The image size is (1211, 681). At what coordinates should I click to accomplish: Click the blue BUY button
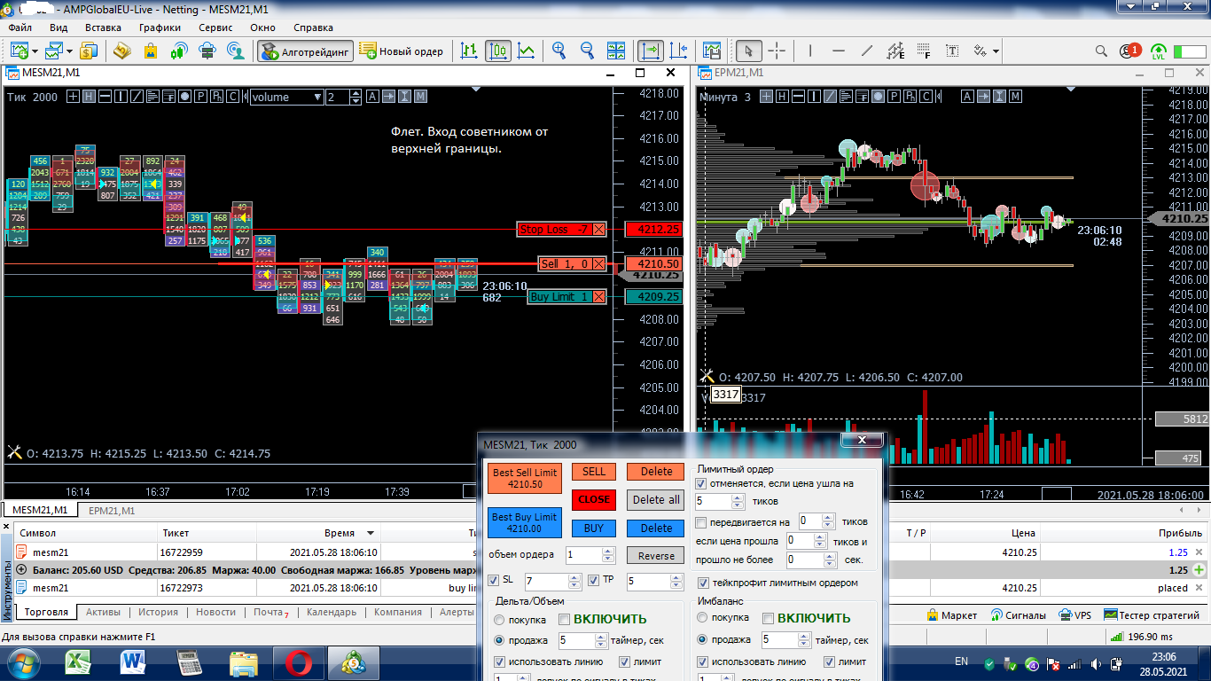[594, 528]
